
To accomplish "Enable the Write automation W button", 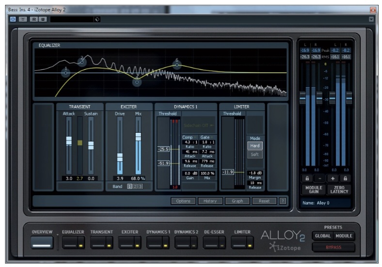I will click(x=43, y=19).
